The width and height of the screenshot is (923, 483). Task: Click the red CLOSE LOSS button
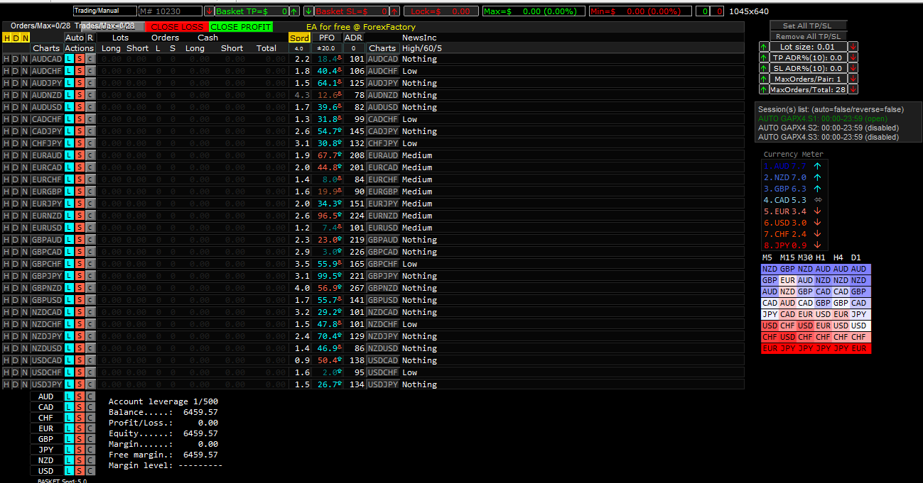176,27
